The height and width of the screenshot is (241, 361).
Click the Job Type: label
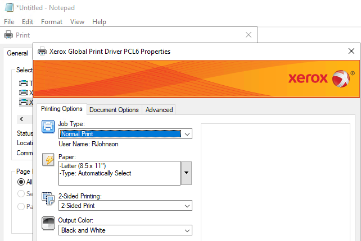71,124
